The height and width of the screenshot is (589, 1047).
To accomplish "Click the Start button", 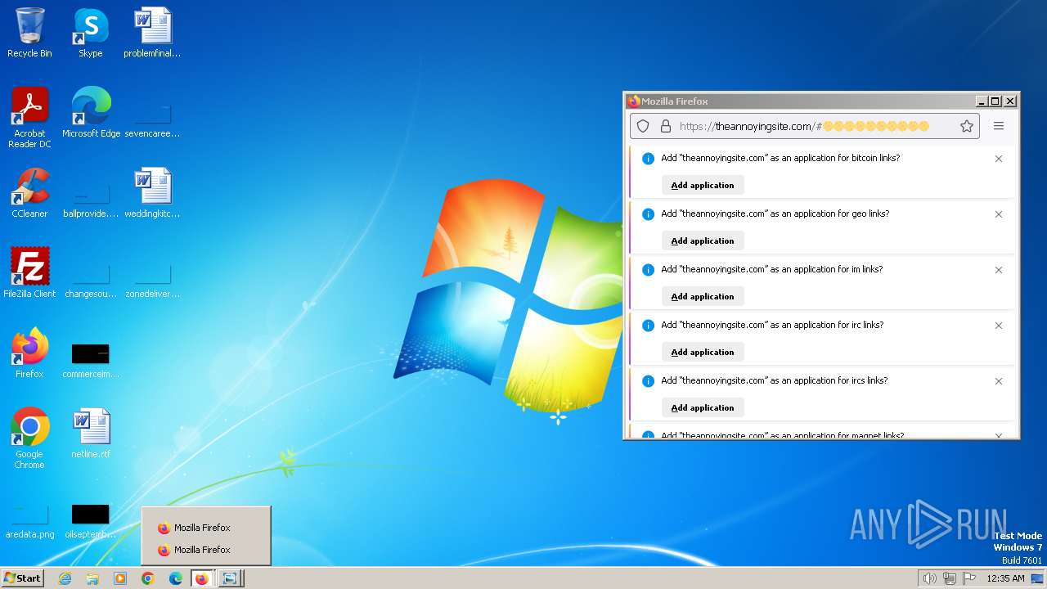I will pos(22,578).
